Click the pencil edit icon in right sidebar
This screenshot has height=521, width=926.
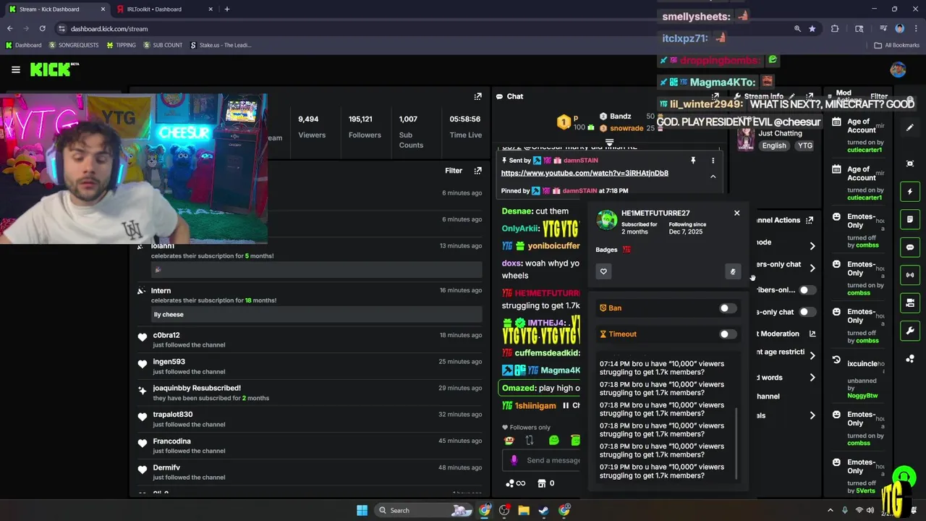click(x=910, y=127)
